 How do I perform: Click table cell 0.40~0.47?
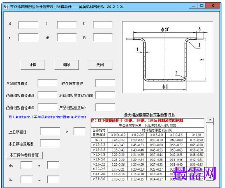point(118,145)
